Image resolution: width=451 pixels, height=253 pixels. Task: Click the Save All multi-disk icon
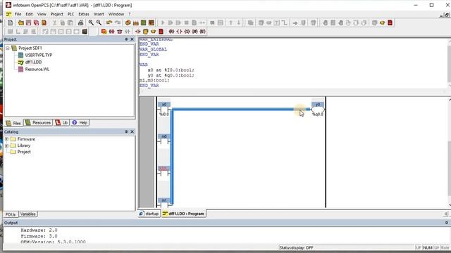[36, 22]
